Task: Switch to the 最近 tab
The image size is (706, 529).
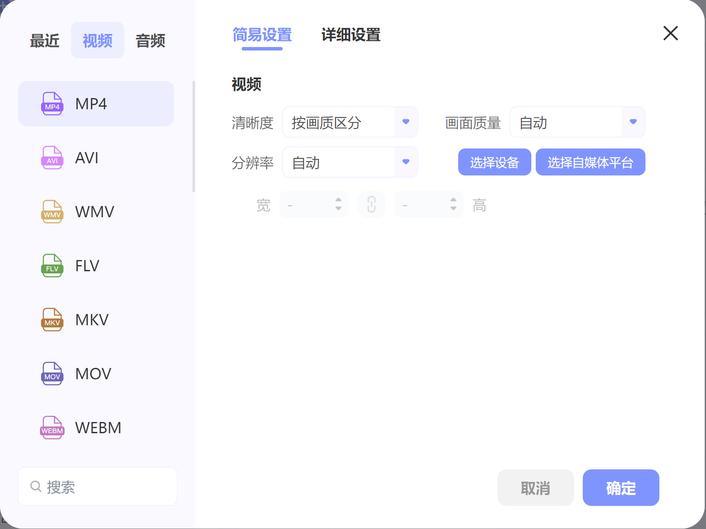Action: (45, 40)
